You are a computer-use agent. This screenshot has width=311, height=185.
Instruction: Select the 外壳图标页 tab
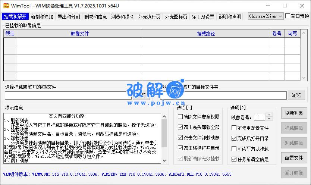pyautogui.click(x=176, y=17)
